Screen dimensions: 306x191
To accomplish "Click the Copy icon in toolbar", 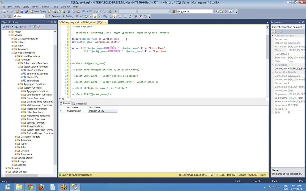I will 73,11.
